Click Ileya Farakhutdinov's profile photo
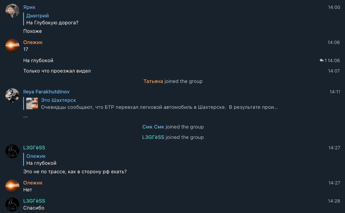 [12, 95]
